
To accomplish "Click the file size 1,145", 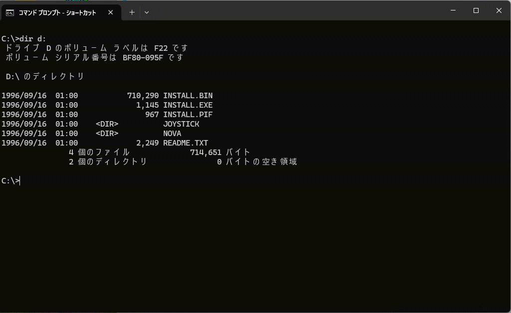I will coord(148,105).
